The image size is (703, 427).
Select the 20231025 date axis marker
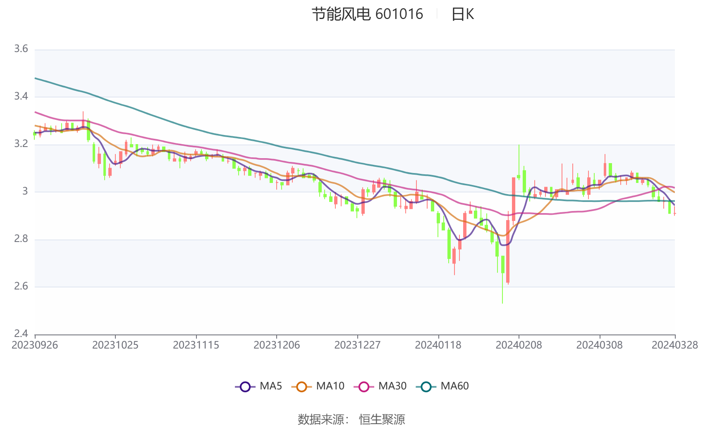115,345
